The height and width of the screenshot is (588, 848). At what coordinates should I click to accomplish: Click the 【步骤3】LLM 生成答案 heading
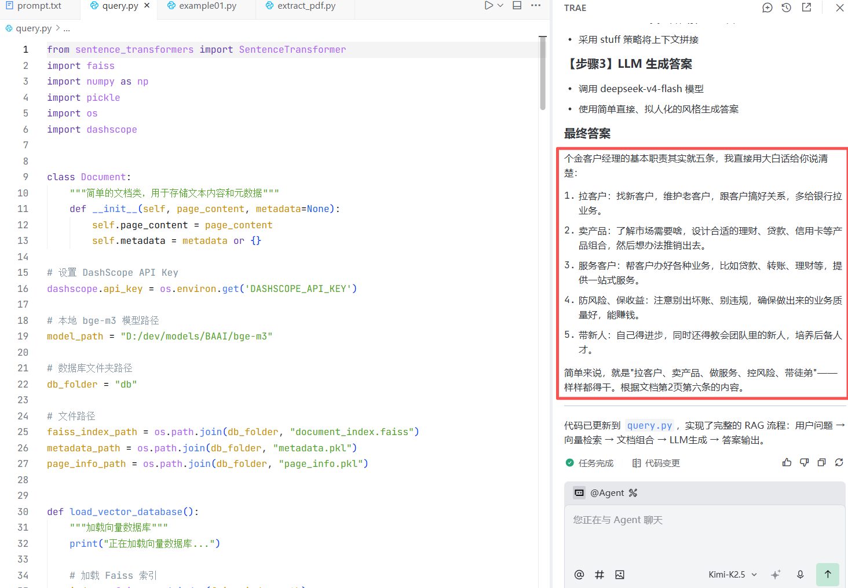pyautogui.click(x=628, y=64)
